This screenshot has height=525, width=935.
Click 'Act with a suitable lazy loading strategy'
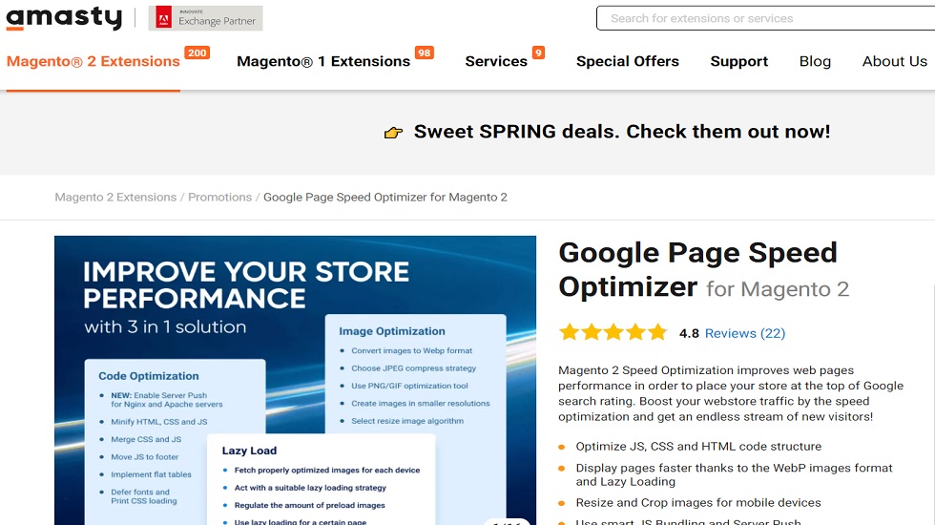click(310, 488)
